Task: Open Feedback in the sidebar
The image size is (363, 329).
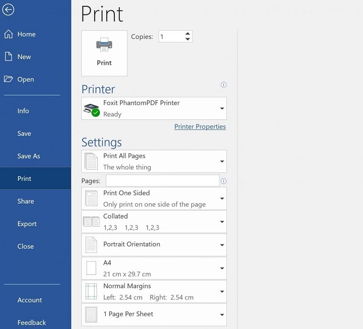Action: pos(36,323)
